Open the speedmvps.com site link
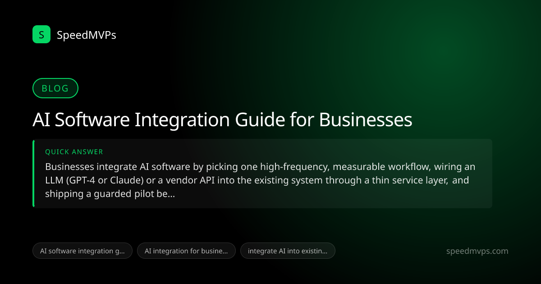541x284 pixels. pyautogui.click(x=477, y=251)
